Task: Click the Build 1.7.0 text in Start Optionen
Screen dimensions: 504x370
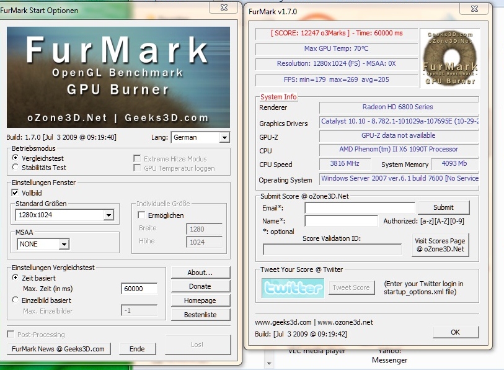Action: pyautogui.click(x=61, y=137)
